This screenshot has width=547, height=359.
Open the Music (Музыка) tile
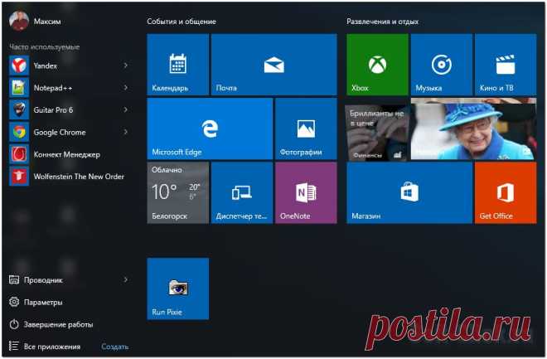point(441,65)
